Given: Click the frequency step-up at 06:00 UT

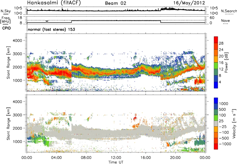Looking at the screenshot, I should (71, 22).
